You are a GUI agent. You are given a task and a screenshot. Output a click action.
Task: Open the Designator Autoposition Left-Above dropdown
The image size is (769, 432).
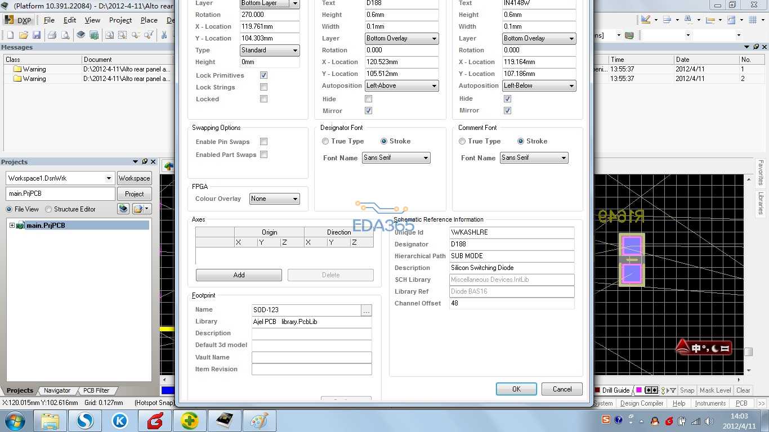[401, 85]
